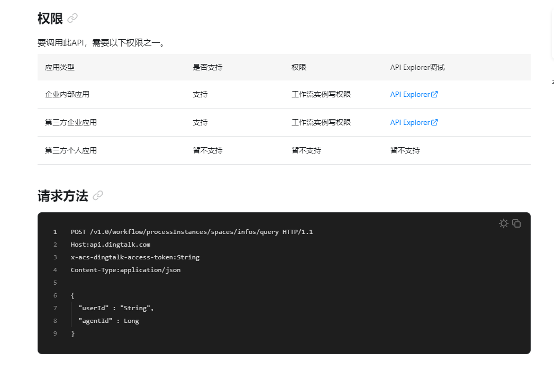The height and width of the screenshot is (379, 554).
Task: Select line number 1 in code block
Action: click(55, 232)
